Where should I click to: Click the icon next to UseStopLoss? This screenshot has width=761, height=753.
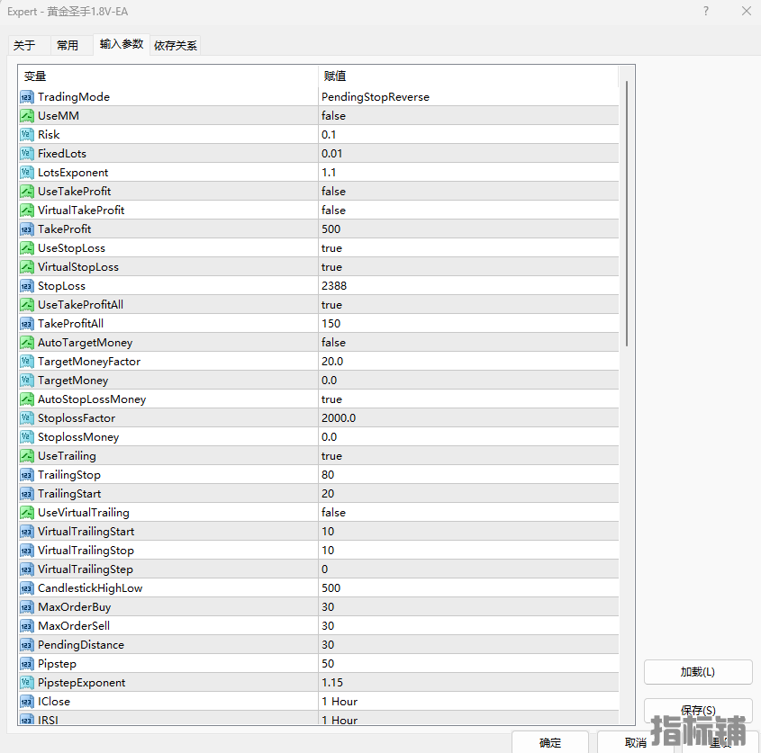click(x=27, y=248)
